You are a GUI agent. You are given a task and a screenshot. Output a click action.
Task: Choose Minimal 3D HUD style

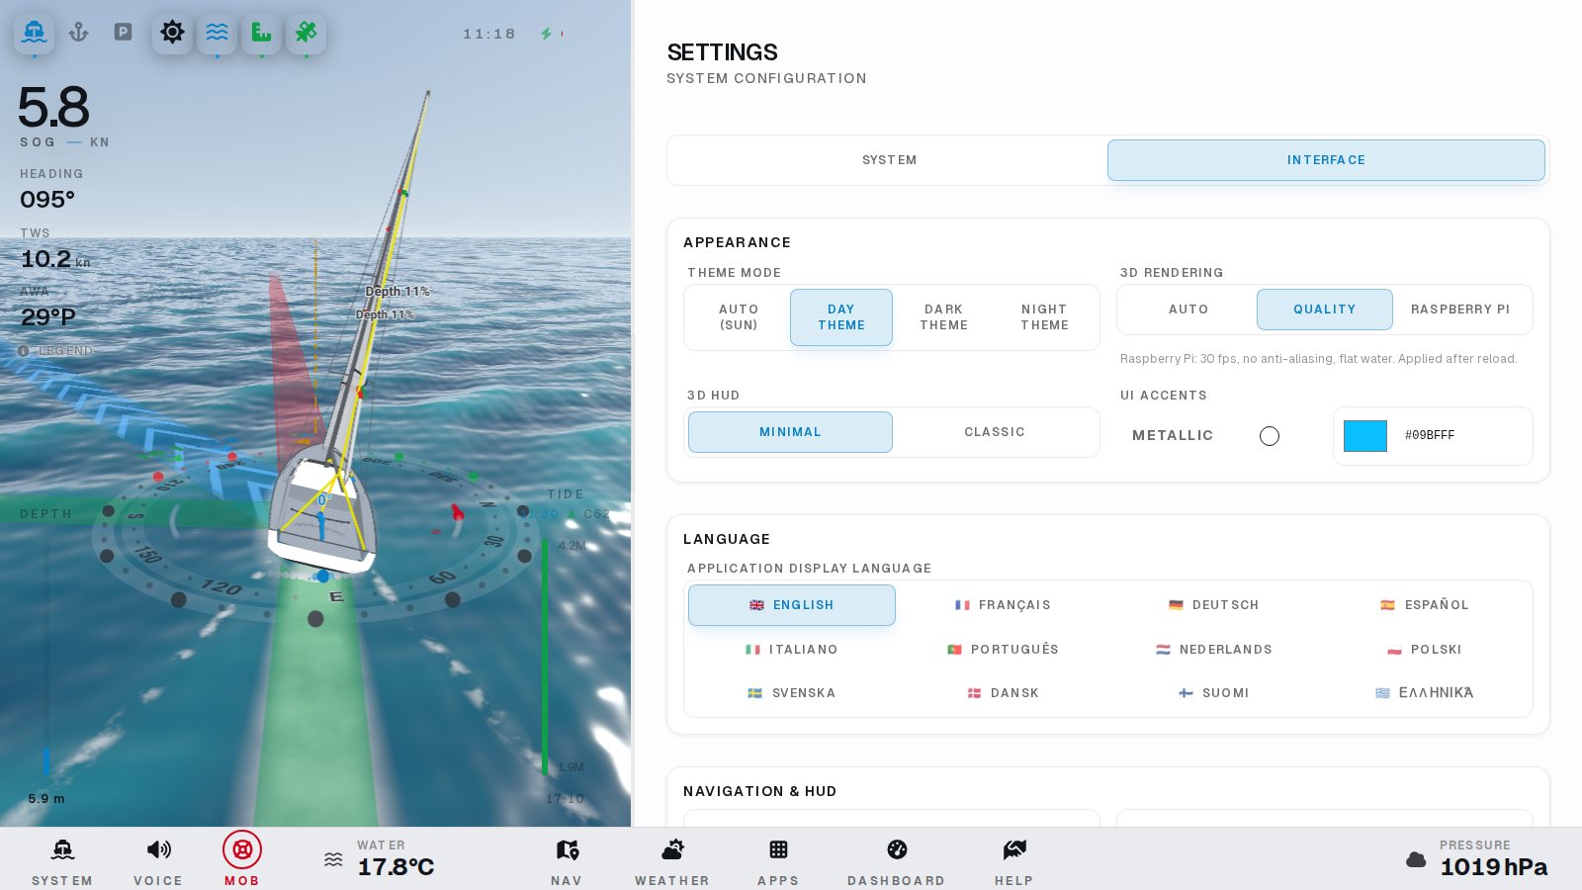pyautogui.click(x=790, y=432)
